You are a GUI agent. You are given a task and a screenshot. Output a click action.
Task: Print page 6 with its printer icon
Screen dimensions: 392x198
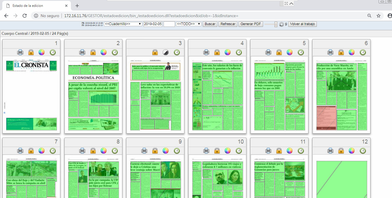tap(330, 52)
